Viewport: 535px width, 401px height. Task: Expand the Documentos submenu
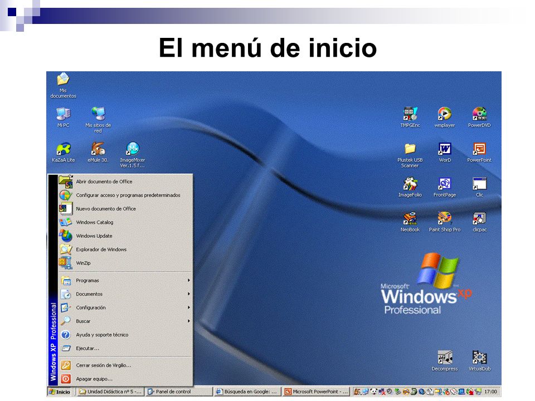coord(125,294)
